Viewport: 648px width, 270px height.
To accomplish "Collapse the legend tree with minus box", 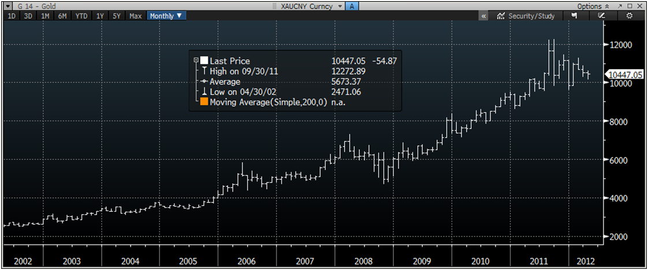I will click(x=196, y=61).
